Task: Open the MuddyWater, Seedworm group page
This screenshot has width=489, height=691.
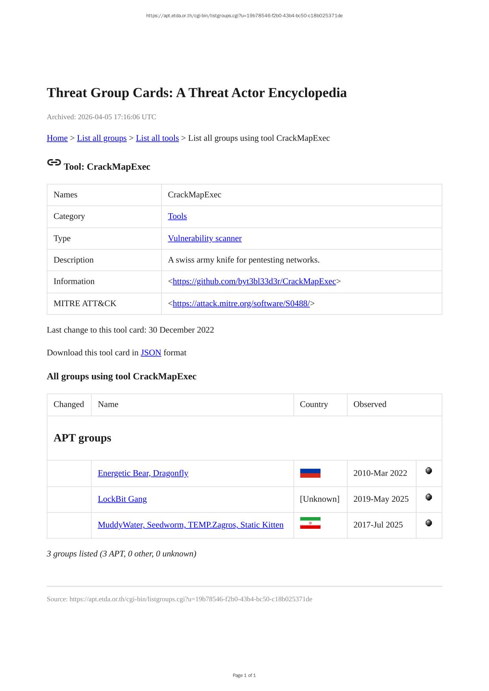Action: (x=191, y=525)
